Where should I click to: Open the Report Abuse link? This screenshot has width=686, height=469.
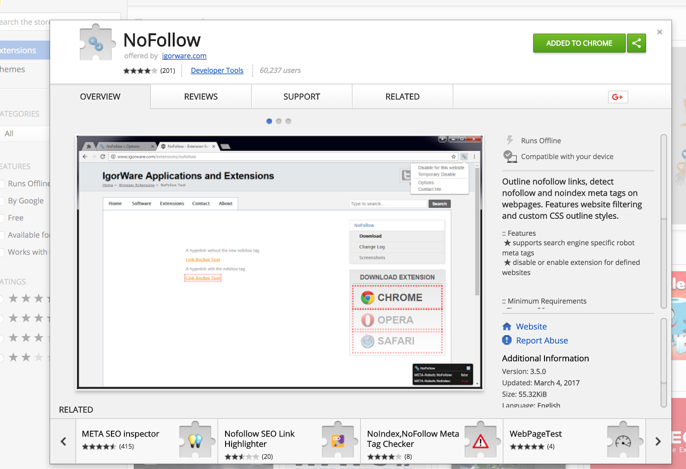542,340
